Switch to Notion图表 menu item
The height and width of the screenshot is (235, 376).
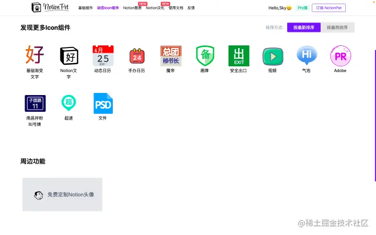click(x=132, y=8)
